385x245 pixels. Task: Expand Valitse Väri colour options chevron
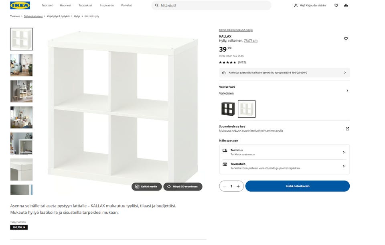pos(347,90)
